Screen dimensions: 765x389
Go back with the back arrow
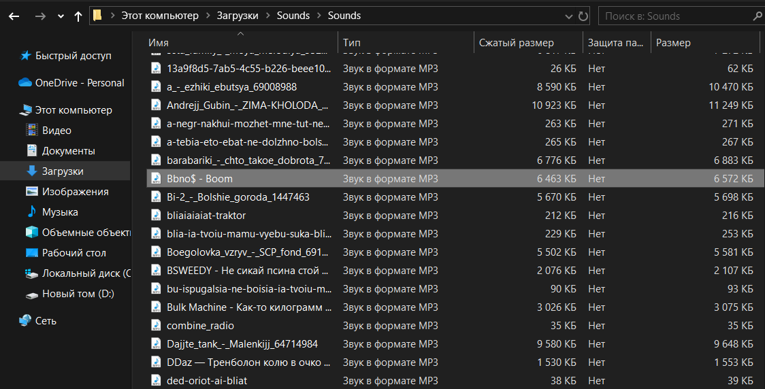(x=14, y=16)
